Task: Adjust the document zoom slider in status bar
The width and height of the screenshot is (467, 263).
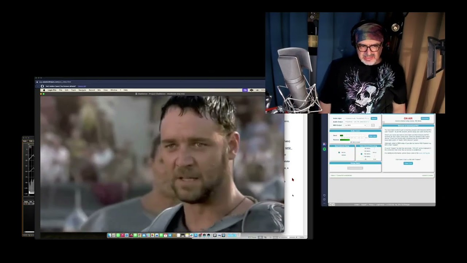Action: (x=288, y=237)
